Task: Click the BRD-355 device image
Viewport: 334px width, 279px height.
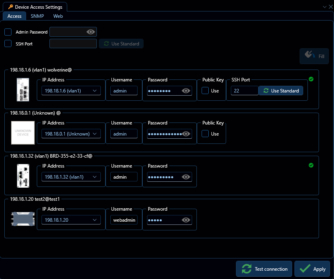Action: (23, 176)
